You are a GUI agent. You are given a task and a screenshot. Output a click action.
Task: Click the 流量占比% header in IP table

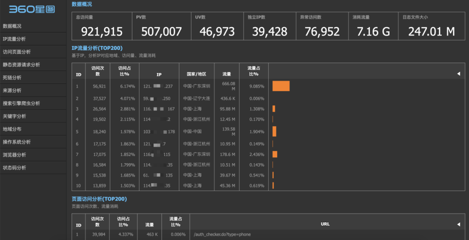coord(254,71)
